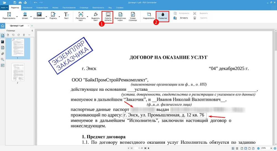Screen dimensions: 277x151
Task: Open the Рисование ribbon tab
Action: tap(28, 7)
